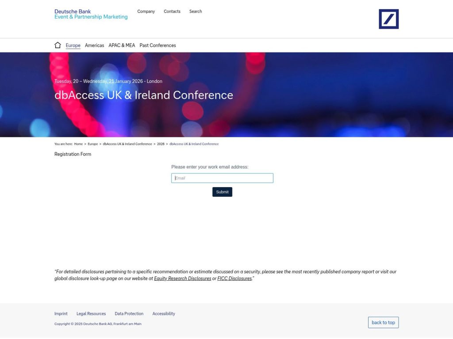Click the Deutsche Bank slash logo
The height and width of the screenshot is (339, 453).
pyautogui.click(x=388, y=19)
